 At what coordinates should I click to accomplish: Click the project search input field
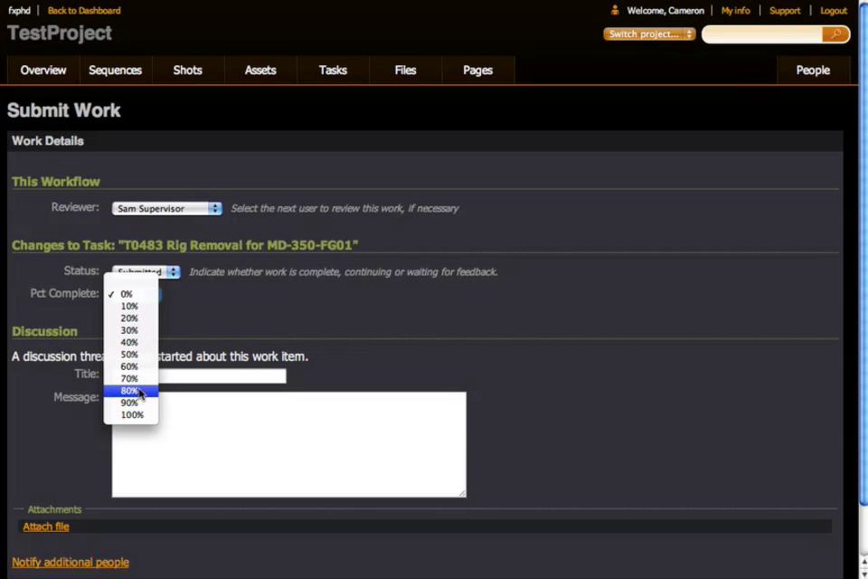[x=762, y=34]
